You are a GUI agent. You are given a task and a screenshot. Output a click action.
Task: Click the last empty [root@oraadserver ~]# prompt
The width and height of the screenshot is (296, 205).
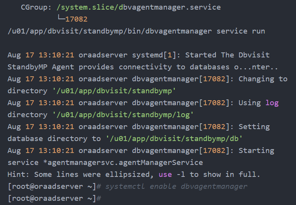click(54, 198)
